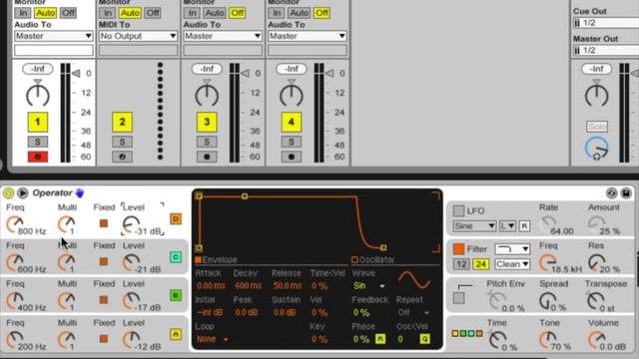Click the Release 50.0 ms value
This screenshot has width=639, height=359.
[x=288, y=286]
